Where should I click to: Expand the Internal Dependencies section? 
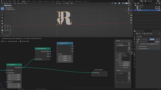[x=144, y=48]
